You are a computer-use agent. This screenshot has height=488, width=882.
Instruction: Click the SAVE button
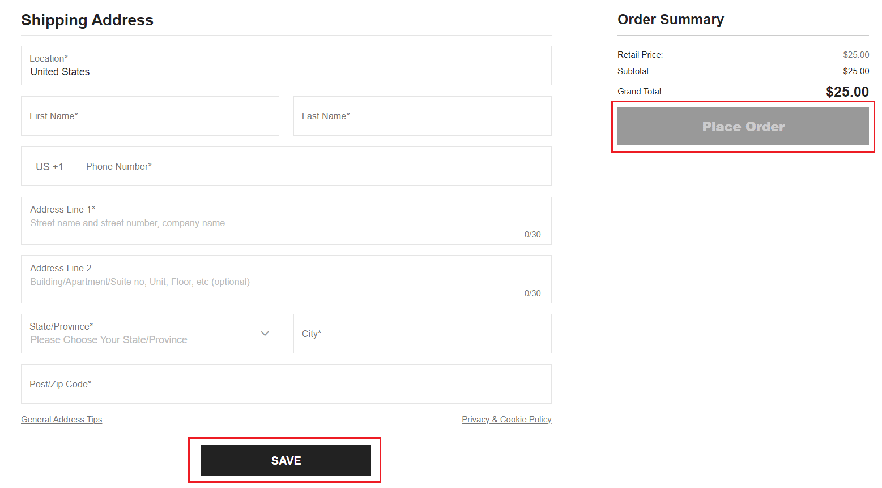pos(286,460)
